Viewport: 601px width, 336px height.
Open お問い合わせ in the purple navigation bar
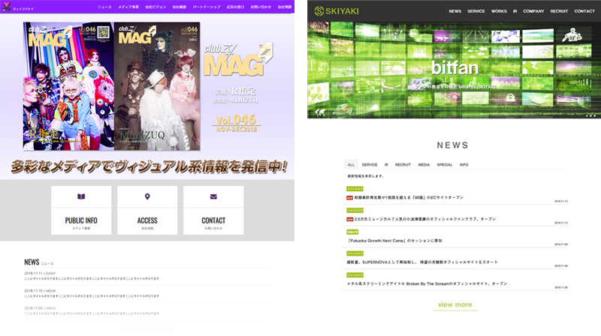click(x=261, y=7)
